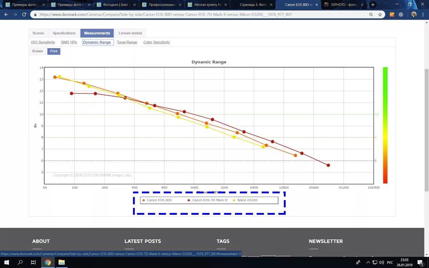Click the address bar URL
Screen dimensions: 429x268
166,15
